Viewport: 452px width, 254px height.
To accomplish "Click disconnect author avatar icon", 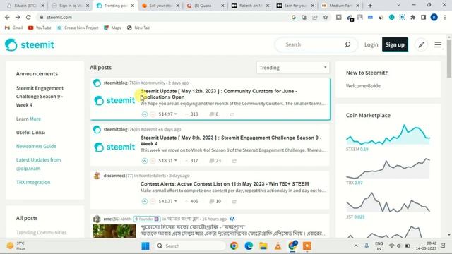I will point(97,176).
